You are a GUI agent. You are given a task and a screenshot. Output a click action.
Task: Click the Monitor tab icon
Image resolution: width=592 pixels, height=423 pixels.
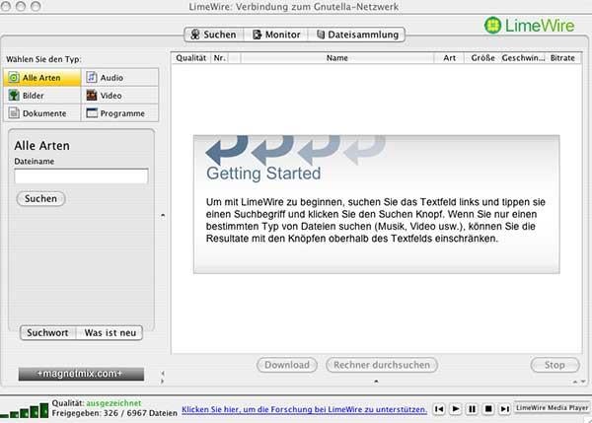pyautogui.click(x=258, y=35)
